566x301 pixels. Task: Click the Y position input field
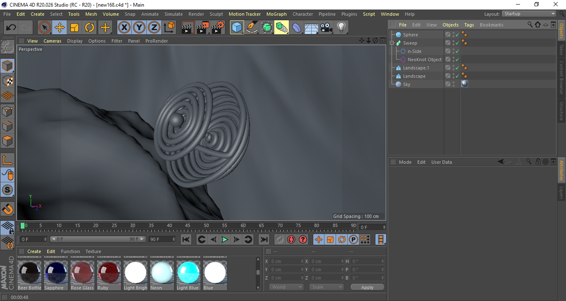point(285,270)
